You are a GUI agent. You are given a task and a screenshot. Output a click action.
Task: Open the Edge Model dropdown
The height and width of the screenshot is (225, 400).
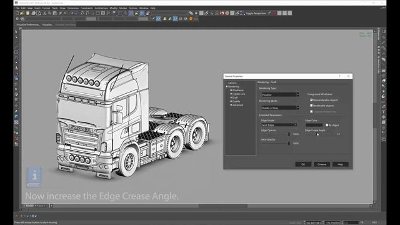click(x=279, y=125)
